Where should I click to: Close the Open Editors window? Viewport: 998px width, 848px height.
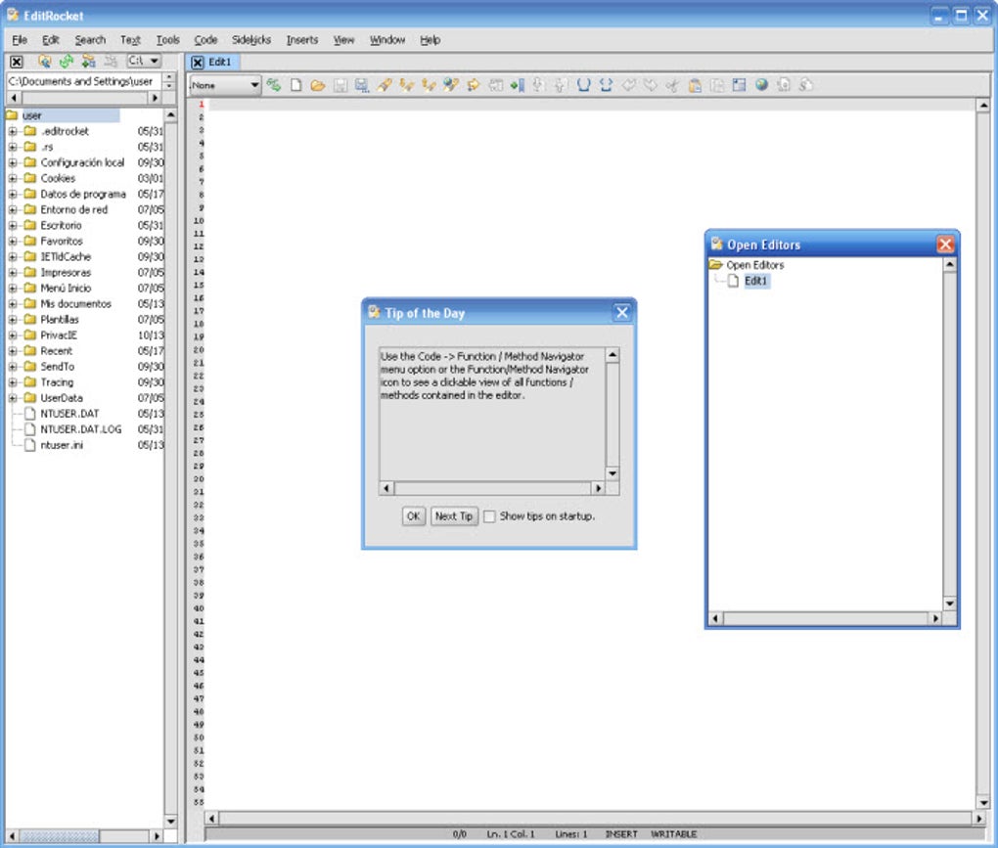(x=945, y=245)
